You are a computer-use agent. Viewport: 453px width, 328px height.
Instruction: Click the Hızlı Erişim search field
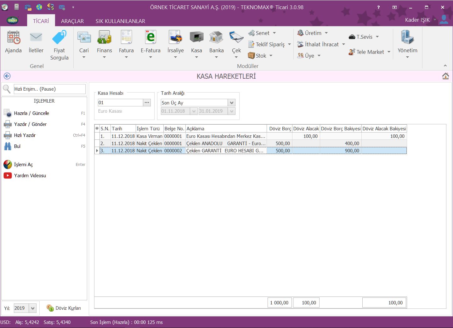49,89
